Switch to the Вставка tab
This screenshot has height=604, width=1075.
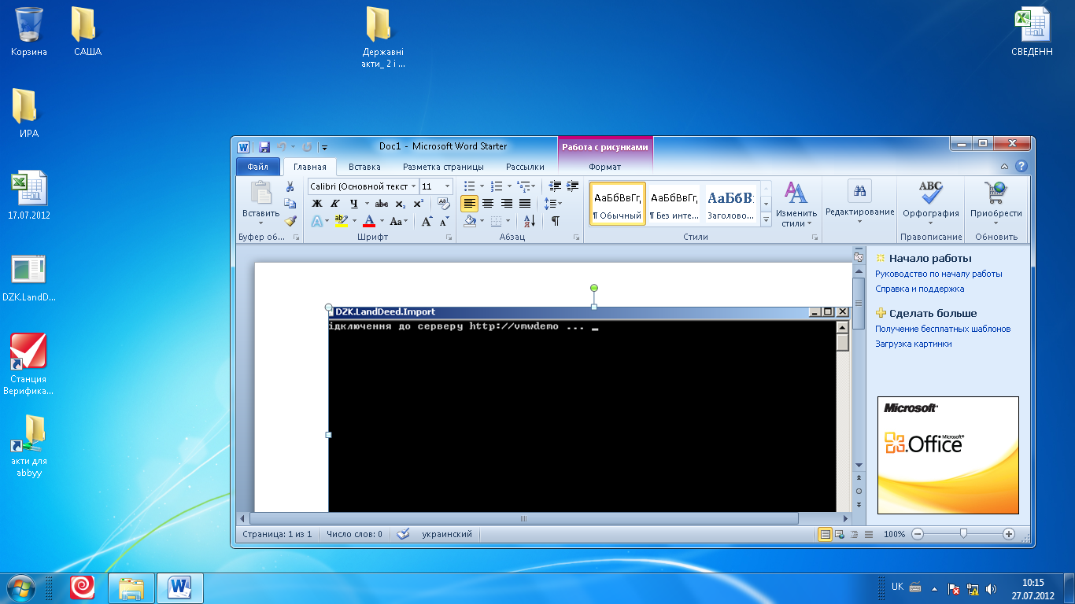point(364,167)
